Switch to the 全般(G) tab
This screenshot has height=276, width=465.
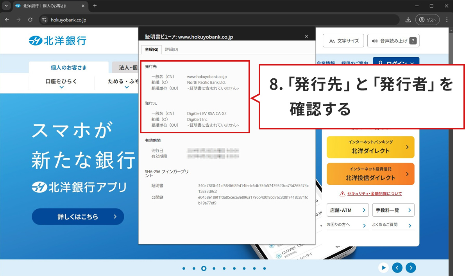tap(151, 50)
